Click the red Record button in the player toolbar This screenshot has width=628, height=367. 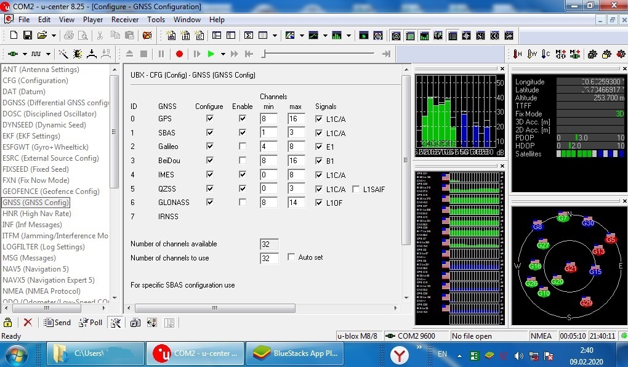tap(179, 54)
